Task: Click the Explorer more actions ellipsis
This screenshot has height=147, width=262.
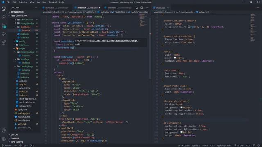Action: [x=36, y=7]
